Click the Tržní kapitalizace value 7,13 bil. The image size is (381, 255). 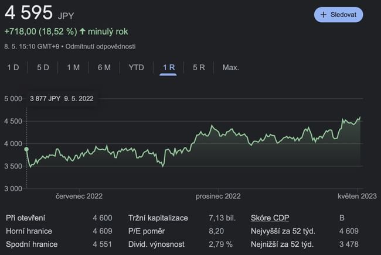pyautogui.click(x=222, y=218)
